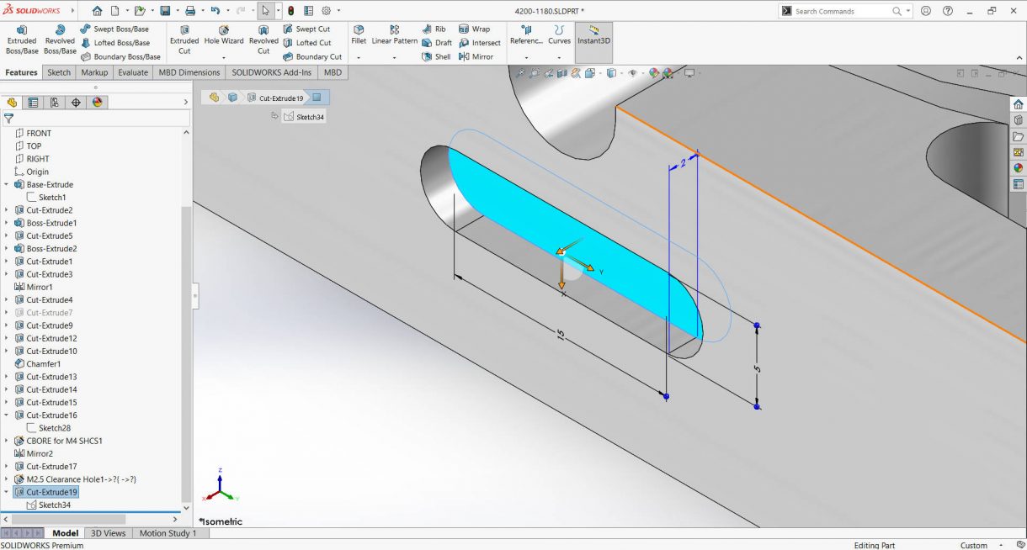The height and width of the screenshot is (550, 1027).
Task: Start a Revolved Cut
Action: coord(263,40)
